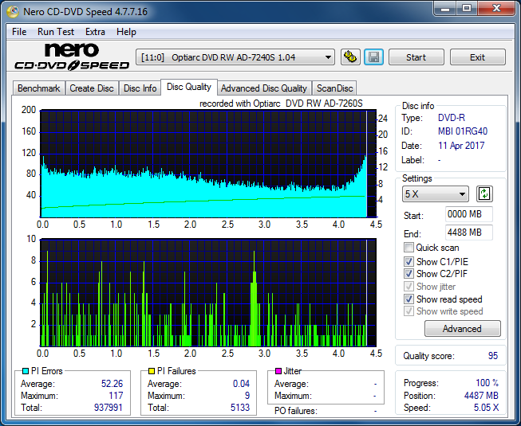Click PI Errors average 52.26
This screenshot has height=426, width=521.
click(112, 384)
